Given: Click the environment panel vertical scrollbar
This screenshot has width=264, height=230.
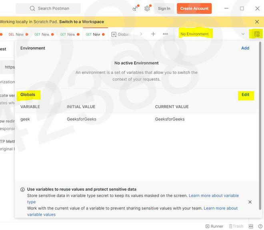Looking at the screenshot, I should (260, 125).
